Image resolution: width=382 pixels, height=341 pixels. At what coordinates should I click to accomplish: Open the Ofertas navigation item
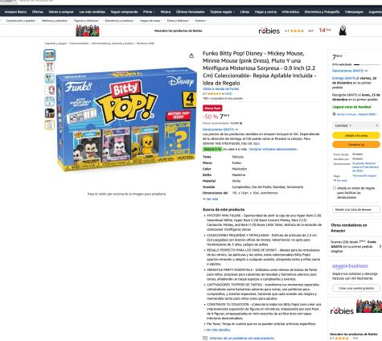(x=38, y=12)
